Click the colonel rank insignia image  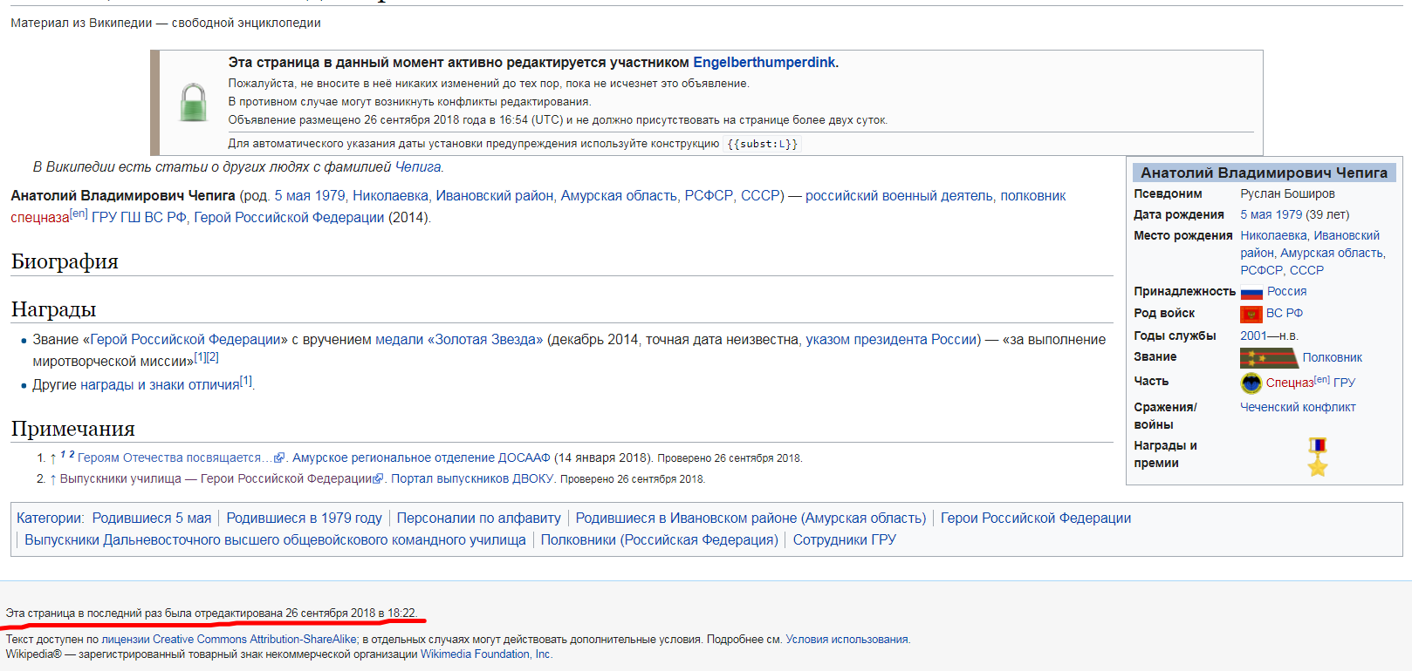click(1268, 358)
